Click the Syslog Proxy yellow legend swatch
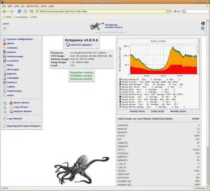 coord(120,92)
